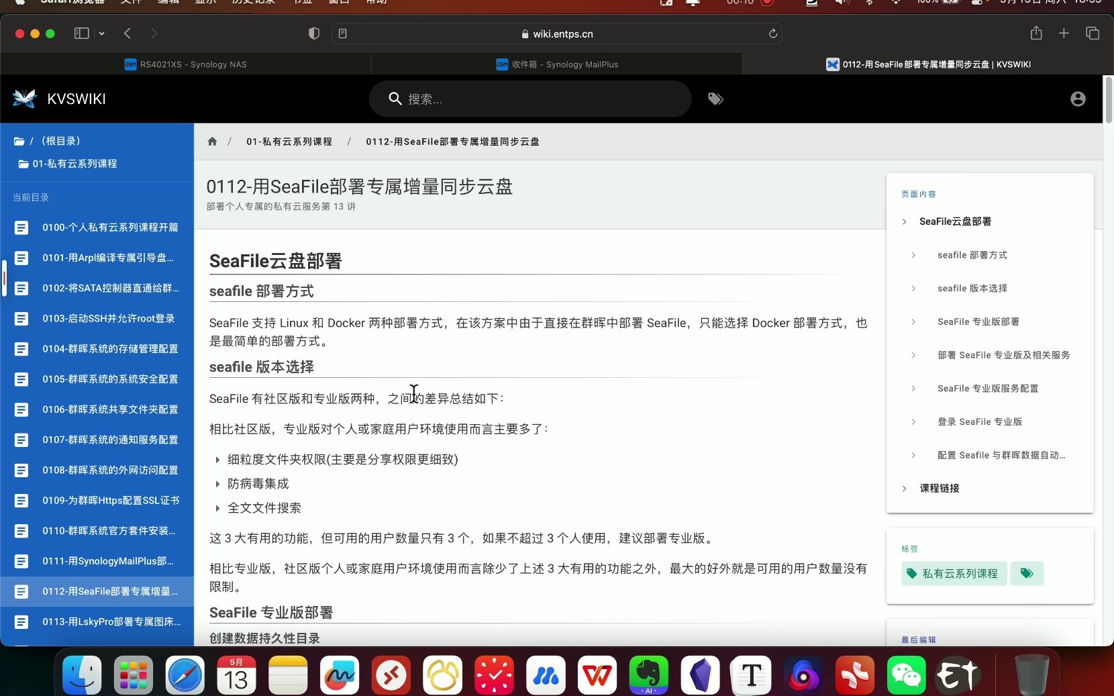Expand seafile 版本选择 contents entry
The height and width of the screenshot is (696, 1114).
913,289
